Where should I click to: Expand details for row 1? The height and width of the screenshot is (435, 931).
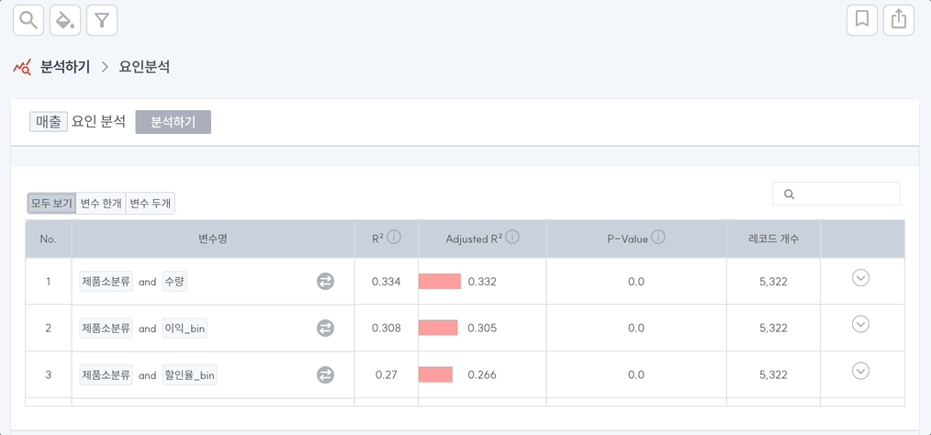pos(860,278)
